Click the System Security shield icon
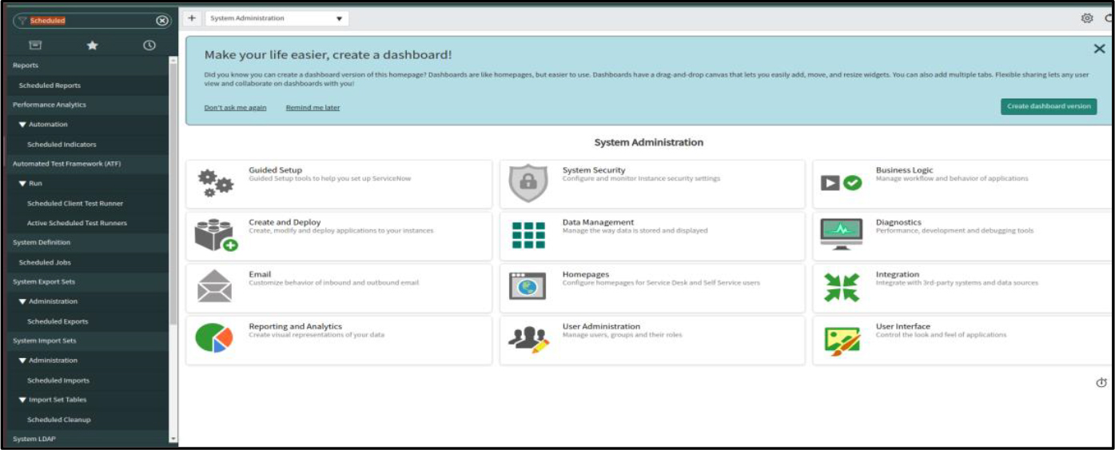The width and height of the screenshot is (1115, 450). click(x=528, y=183)
